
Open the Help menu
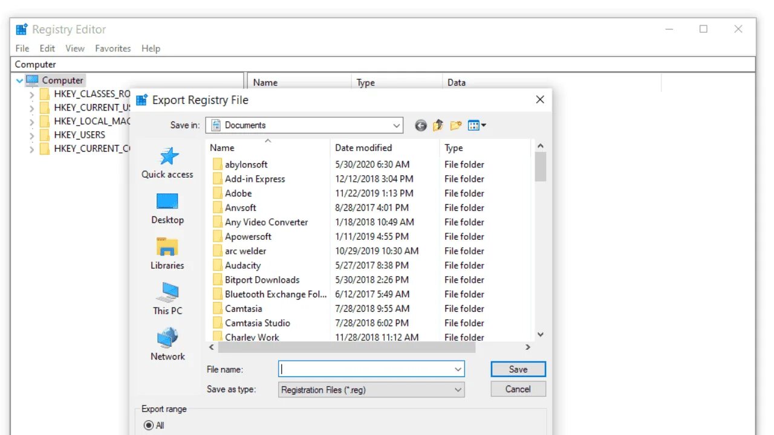pos(151,48)
